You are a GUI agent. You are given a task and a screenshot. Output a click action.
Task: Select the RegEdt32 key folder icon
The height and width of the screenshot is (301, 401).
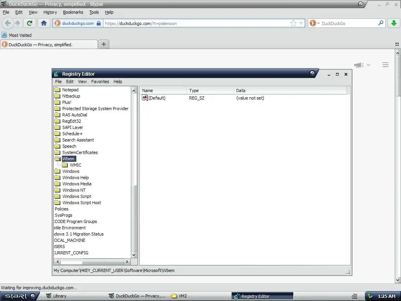58,121
